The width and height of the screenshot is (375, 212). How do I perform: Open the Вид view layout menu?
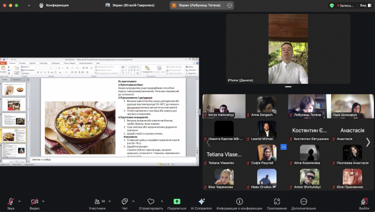point(366,5)
